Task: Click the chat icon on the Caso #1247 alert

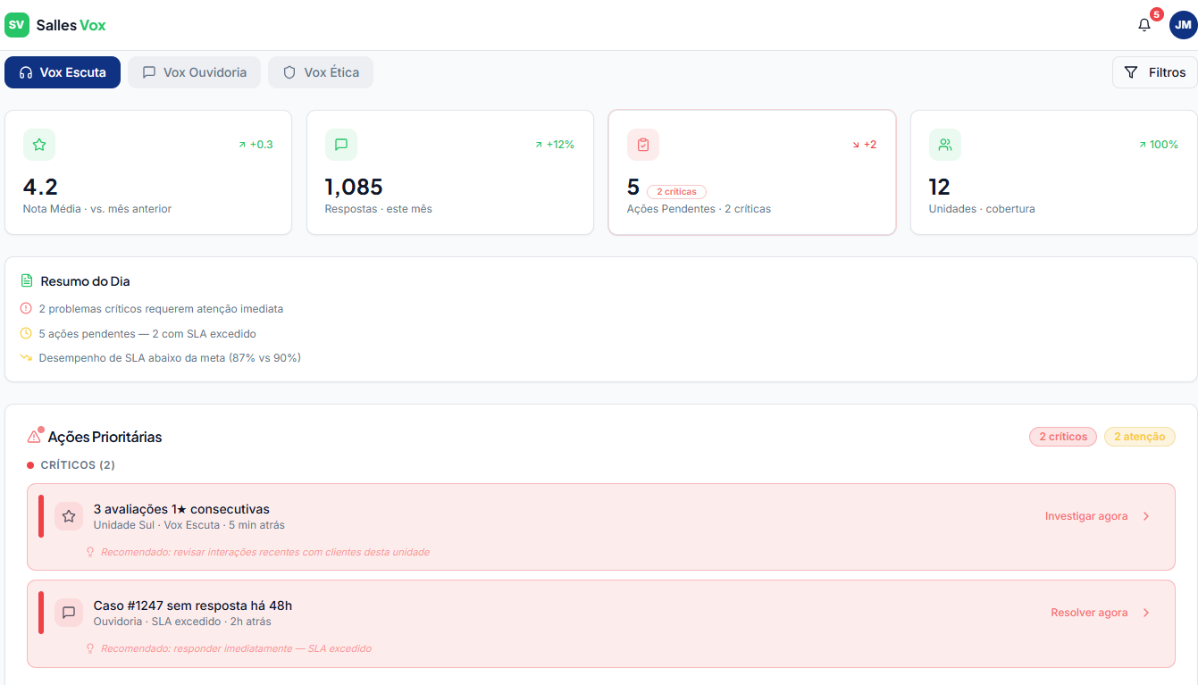Action: [x=69, y=612]
